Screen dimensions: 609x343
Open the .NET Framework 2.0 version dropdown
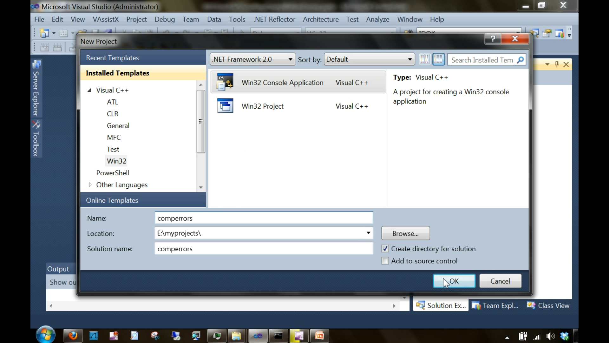(290, 59)
